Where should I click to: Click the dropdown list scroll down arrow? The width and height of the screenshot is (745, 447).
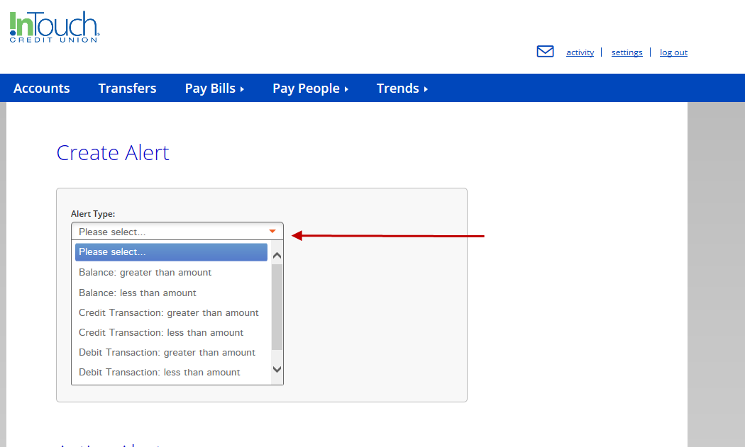point(277,369)
